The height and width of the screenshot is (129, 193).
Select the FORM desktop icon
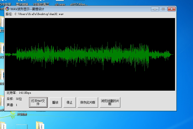pyautogui.click(x=22, y=114)
